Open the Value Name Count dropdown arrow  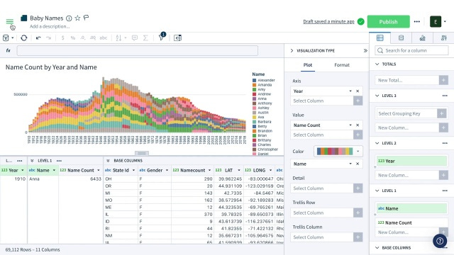350,125
